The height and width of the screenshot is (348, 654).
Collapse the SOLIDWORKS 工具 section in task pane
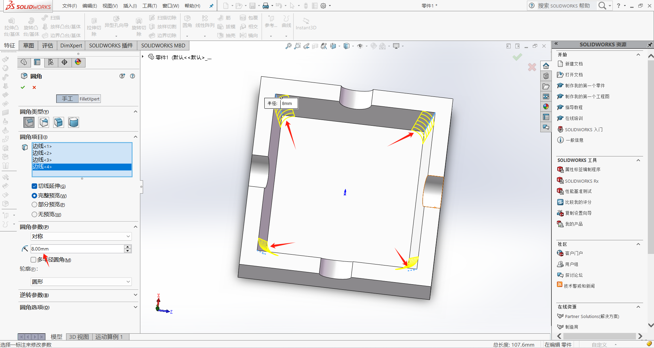point(638,160)
